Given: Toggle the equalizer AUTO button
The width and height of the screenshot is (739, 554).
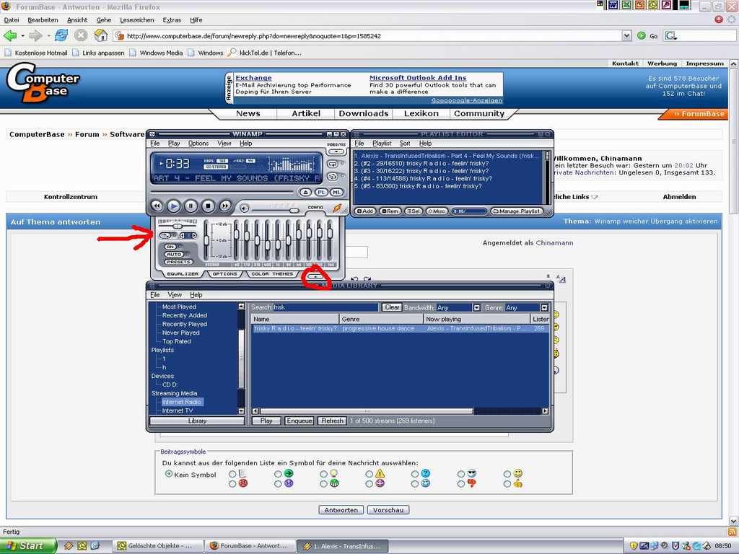Looking at the screenshot, I should point(173,255).
